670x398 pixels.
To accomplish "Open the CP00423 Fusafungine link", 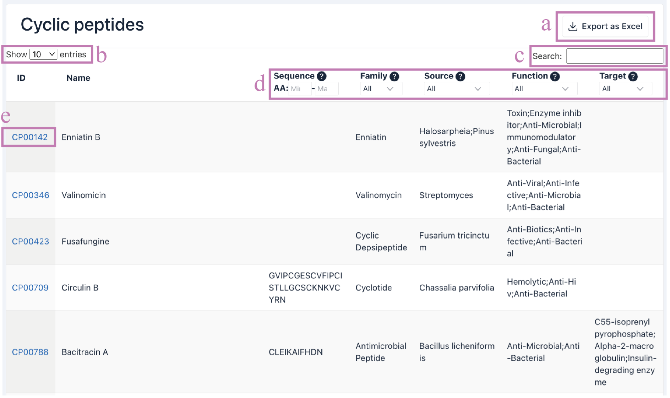I will click(31, 241).
